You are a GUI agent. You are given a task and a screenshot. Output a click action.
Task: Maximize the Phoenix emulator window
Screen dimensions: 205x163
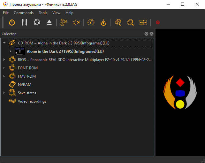[x=183, y=4]
